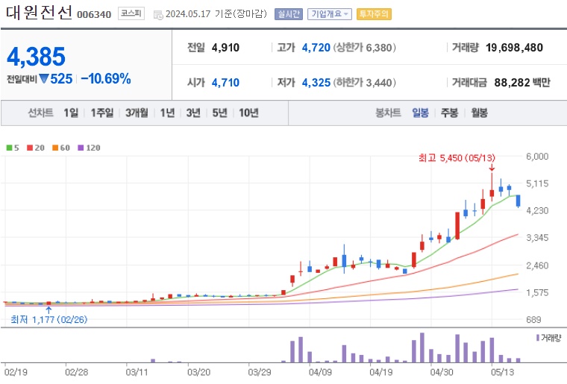Viewport: 567px width, 384px height.
Task: Click the open price value 4,710
Action: pos(225,83)
